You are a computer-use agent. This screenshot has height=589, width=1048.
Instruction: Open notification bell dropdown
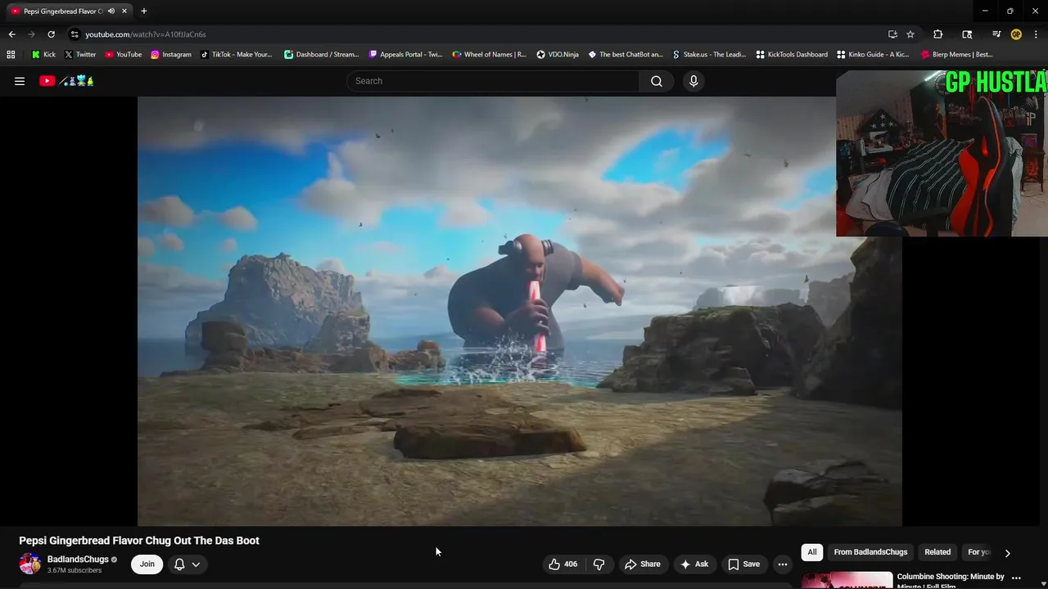pos(187,564)
